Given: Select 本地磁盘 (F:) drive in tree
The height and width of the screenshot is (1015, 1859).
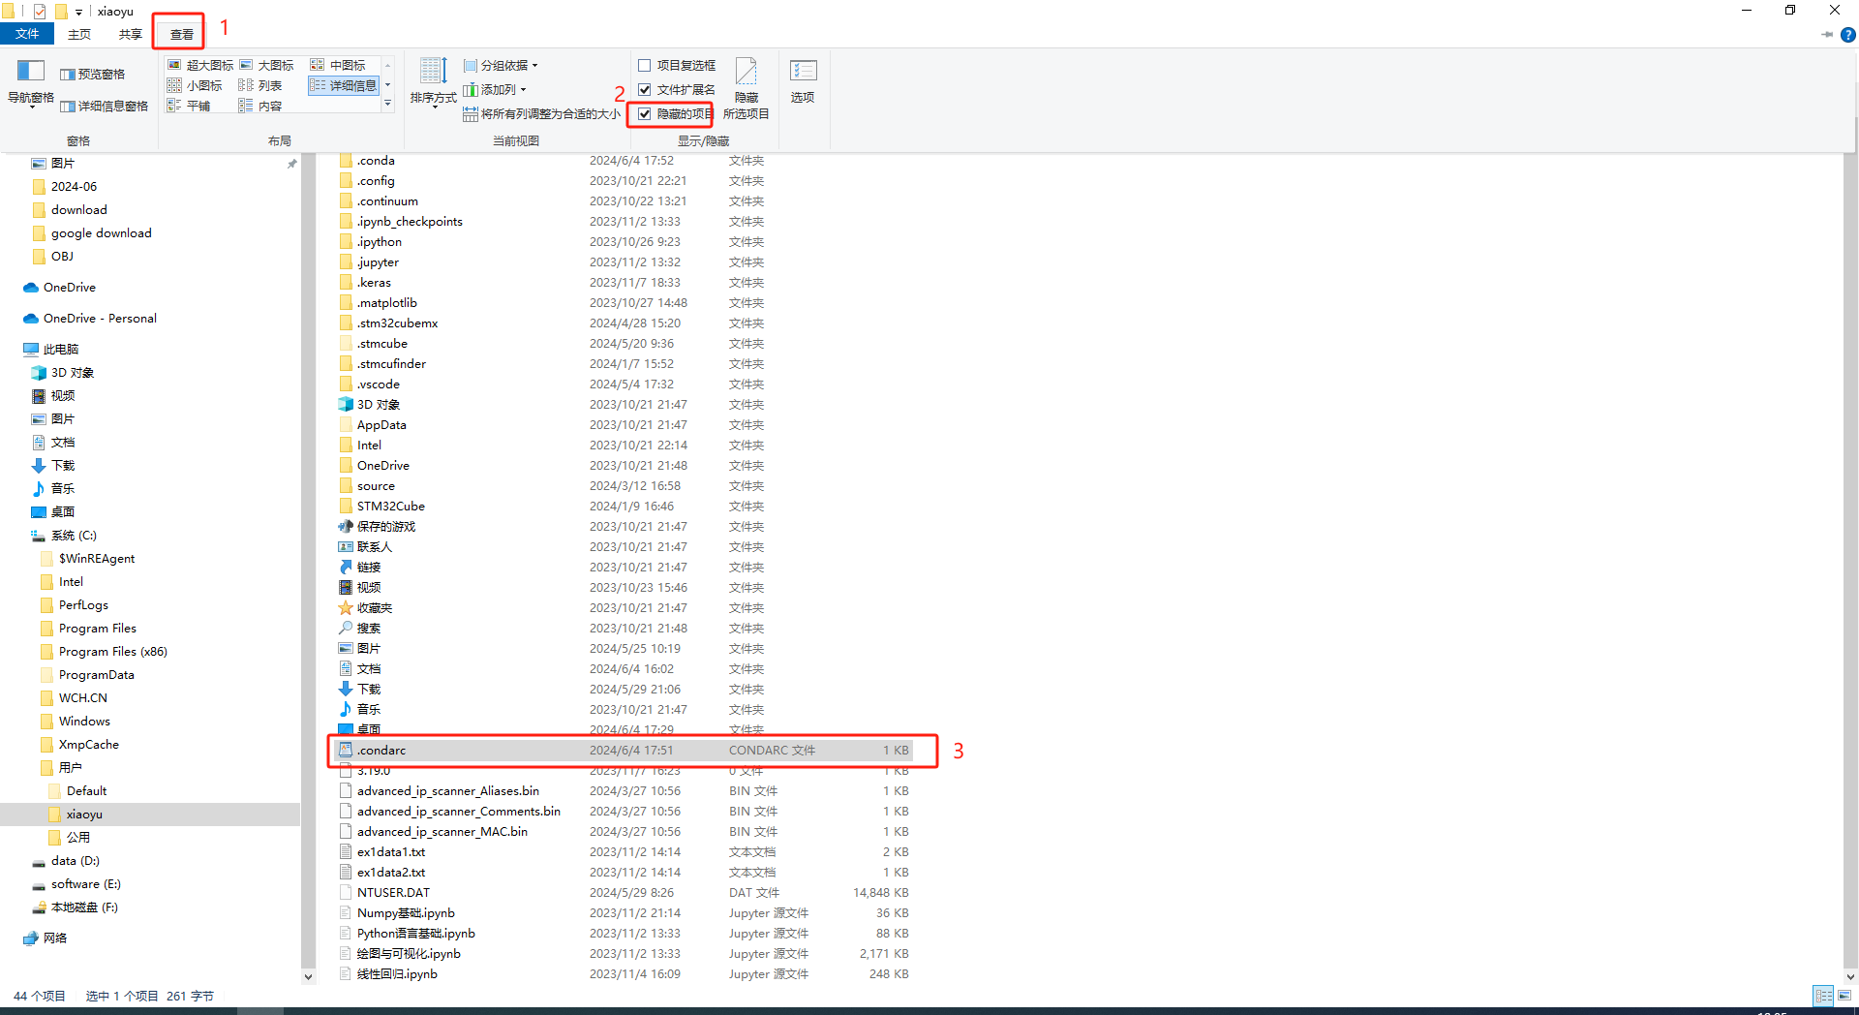Looking at the screenshot, I should tap(76, 907).
